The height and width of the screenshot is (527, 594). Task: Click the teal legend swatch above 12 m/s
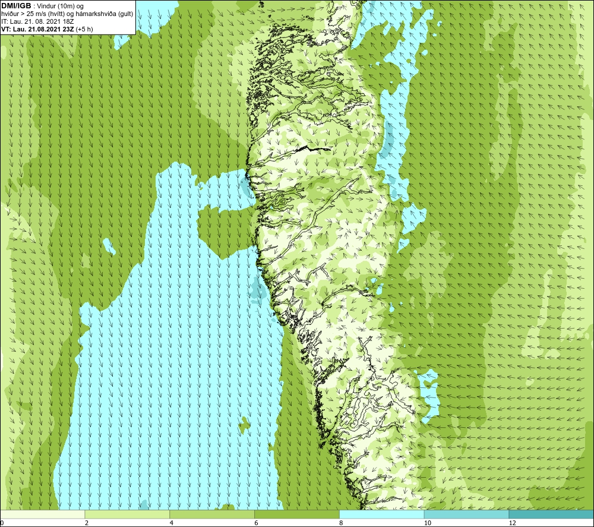click(x=551, y=514)
